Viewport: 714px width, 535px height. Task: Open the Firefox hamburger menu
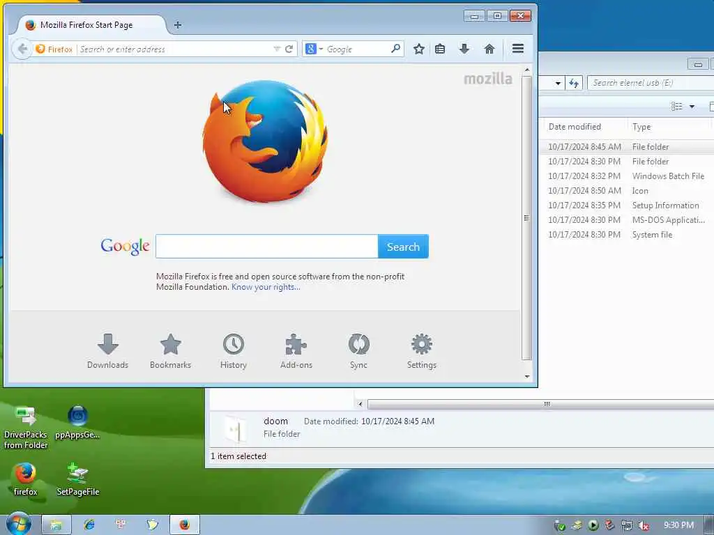(x=518, y=48)
